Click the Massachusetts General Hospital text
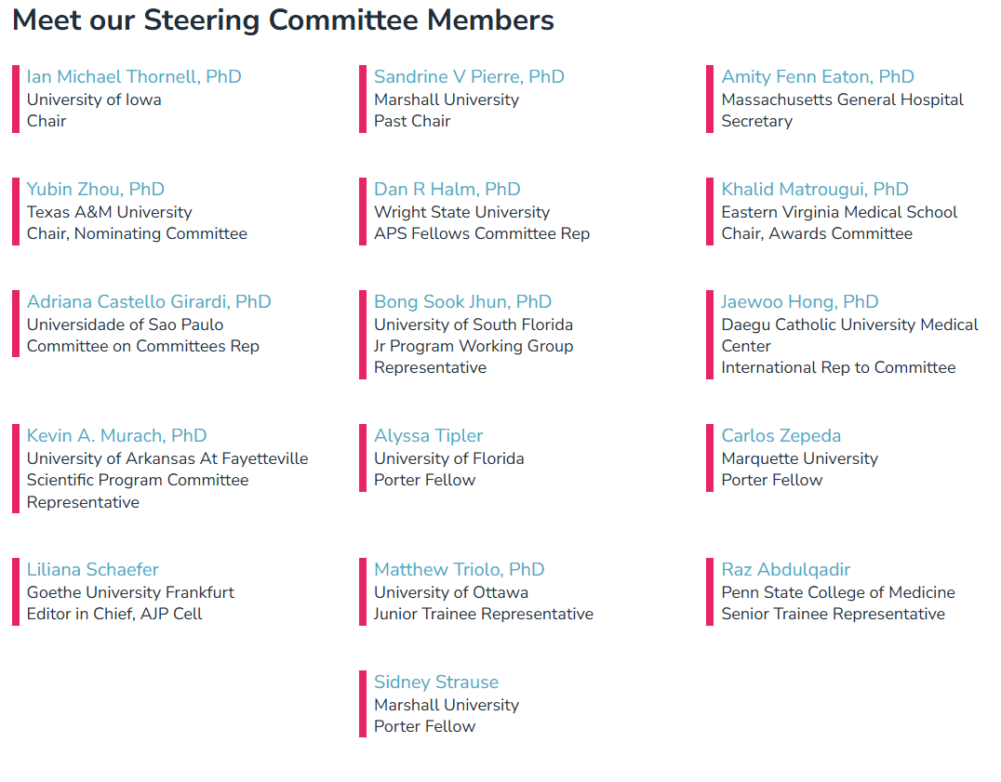 tap(843, 99)
